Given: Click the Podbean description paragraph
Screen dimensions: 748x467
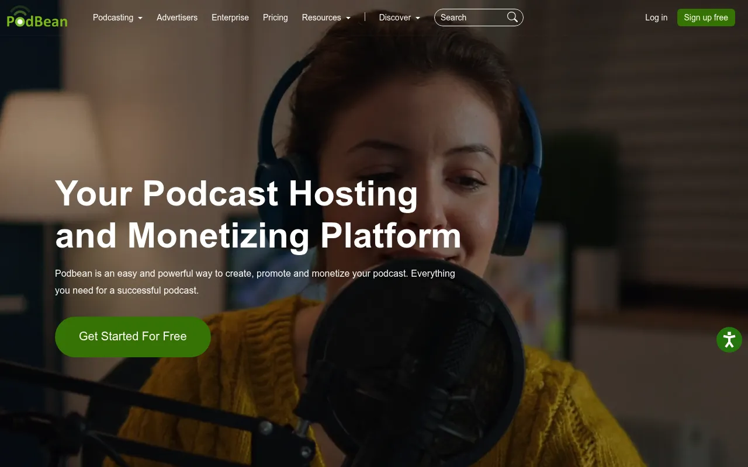Looking at the screenshot, I should click(x=255, y=281).
